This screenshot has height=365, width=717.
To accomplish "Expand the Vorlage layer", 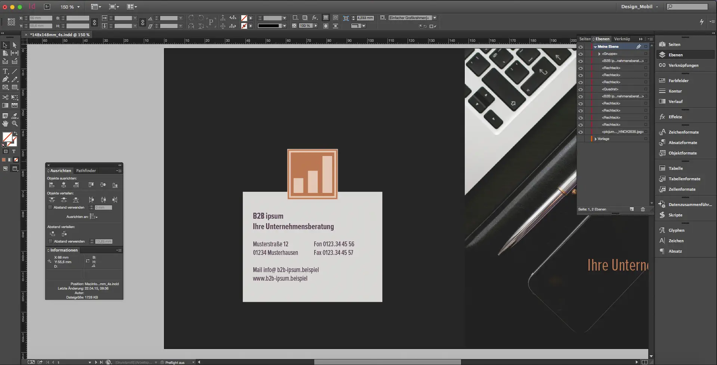I will 596,139.
